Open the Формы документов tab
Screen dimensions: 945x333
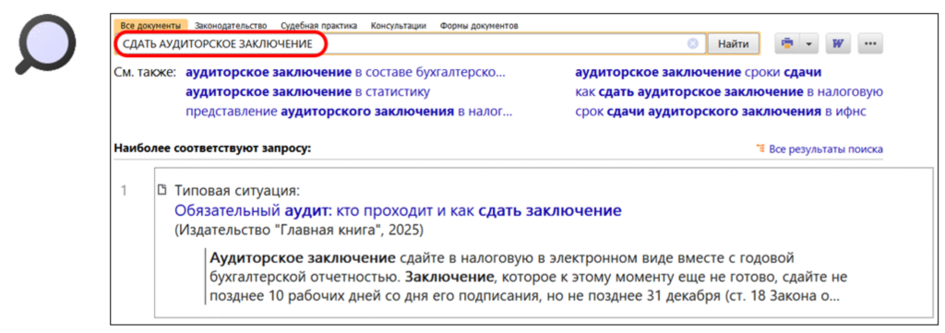tap(479, 26)
